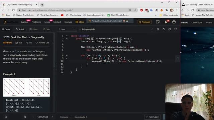Toggle the Autocomplete option

tap(87, 29)
